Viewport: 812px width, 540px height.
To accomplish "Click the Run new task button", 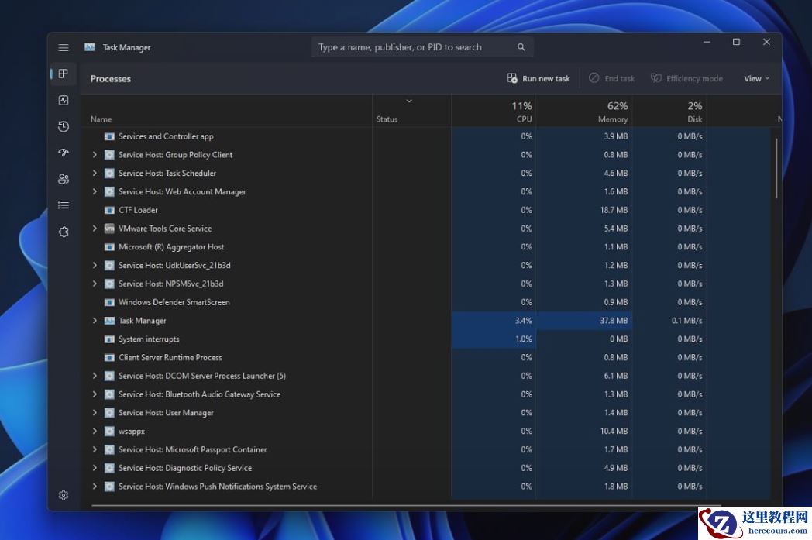I will click(538, 78).
